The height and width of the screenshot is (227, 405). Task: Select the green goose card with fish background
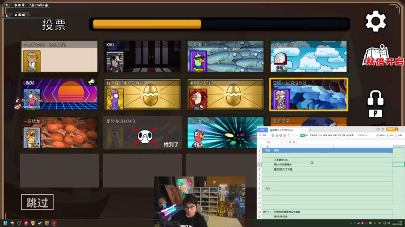click(x=225, y=56)
